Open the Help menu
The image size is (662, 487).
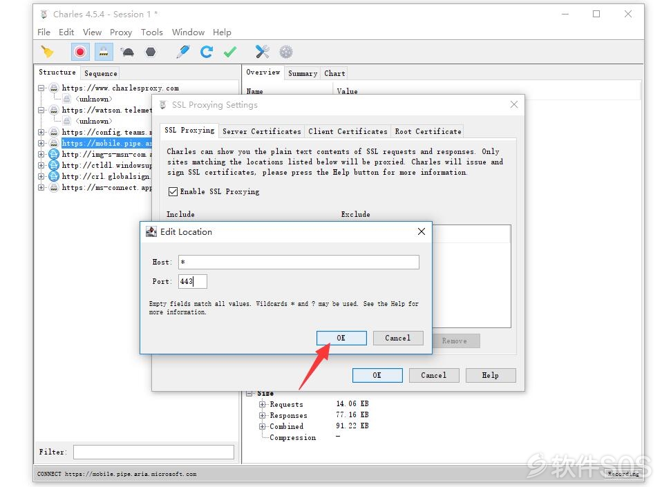(222, 32)
